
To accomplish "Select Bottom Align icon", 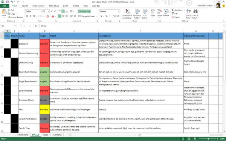I will tap(66, 11).
